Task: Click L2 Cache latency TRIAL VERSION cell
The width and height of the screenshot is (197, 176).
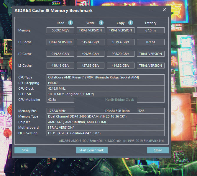Action: (x=151, y=54)
